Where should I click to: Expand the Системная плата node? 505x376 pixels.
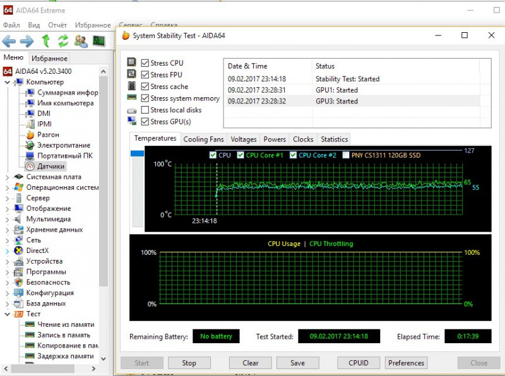[x=7, y=177]
